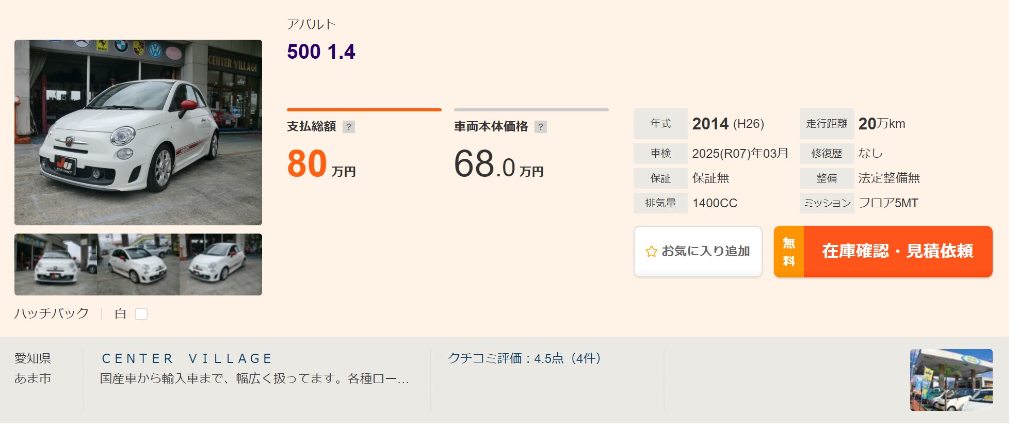Click the 整備 spec label

[827, 178]
